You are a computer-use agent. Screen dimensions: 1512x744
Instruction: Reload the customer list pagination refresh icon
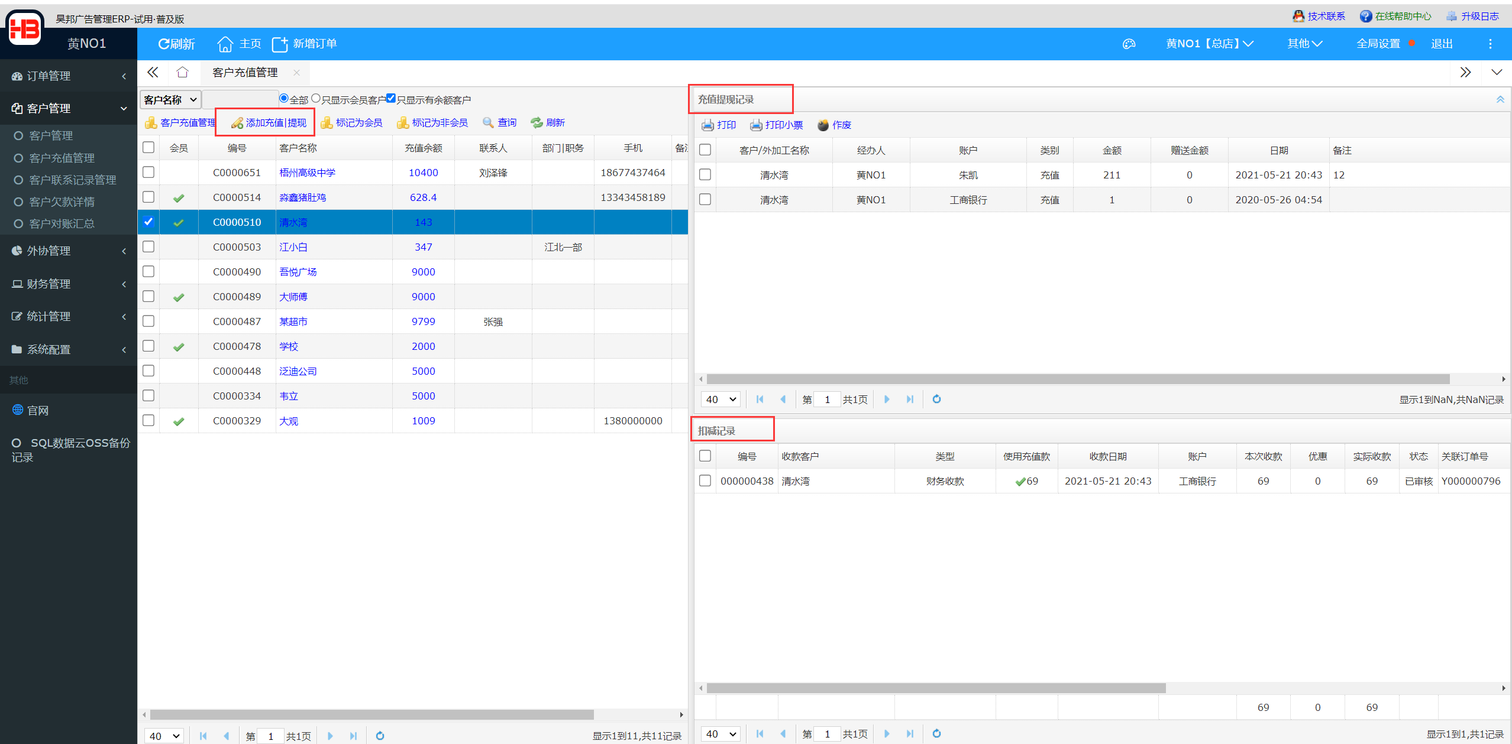(380, 736)
